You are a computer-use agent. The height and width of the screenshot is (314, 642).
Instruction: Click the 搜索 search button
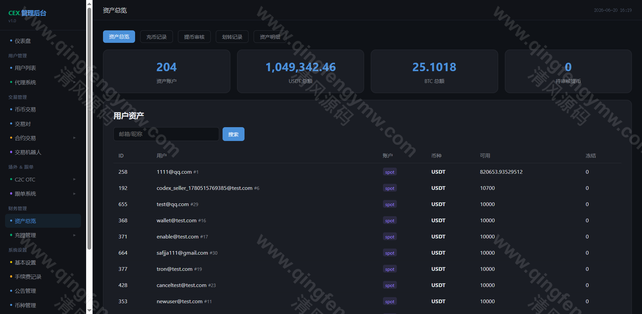click(x=233, y=134)
